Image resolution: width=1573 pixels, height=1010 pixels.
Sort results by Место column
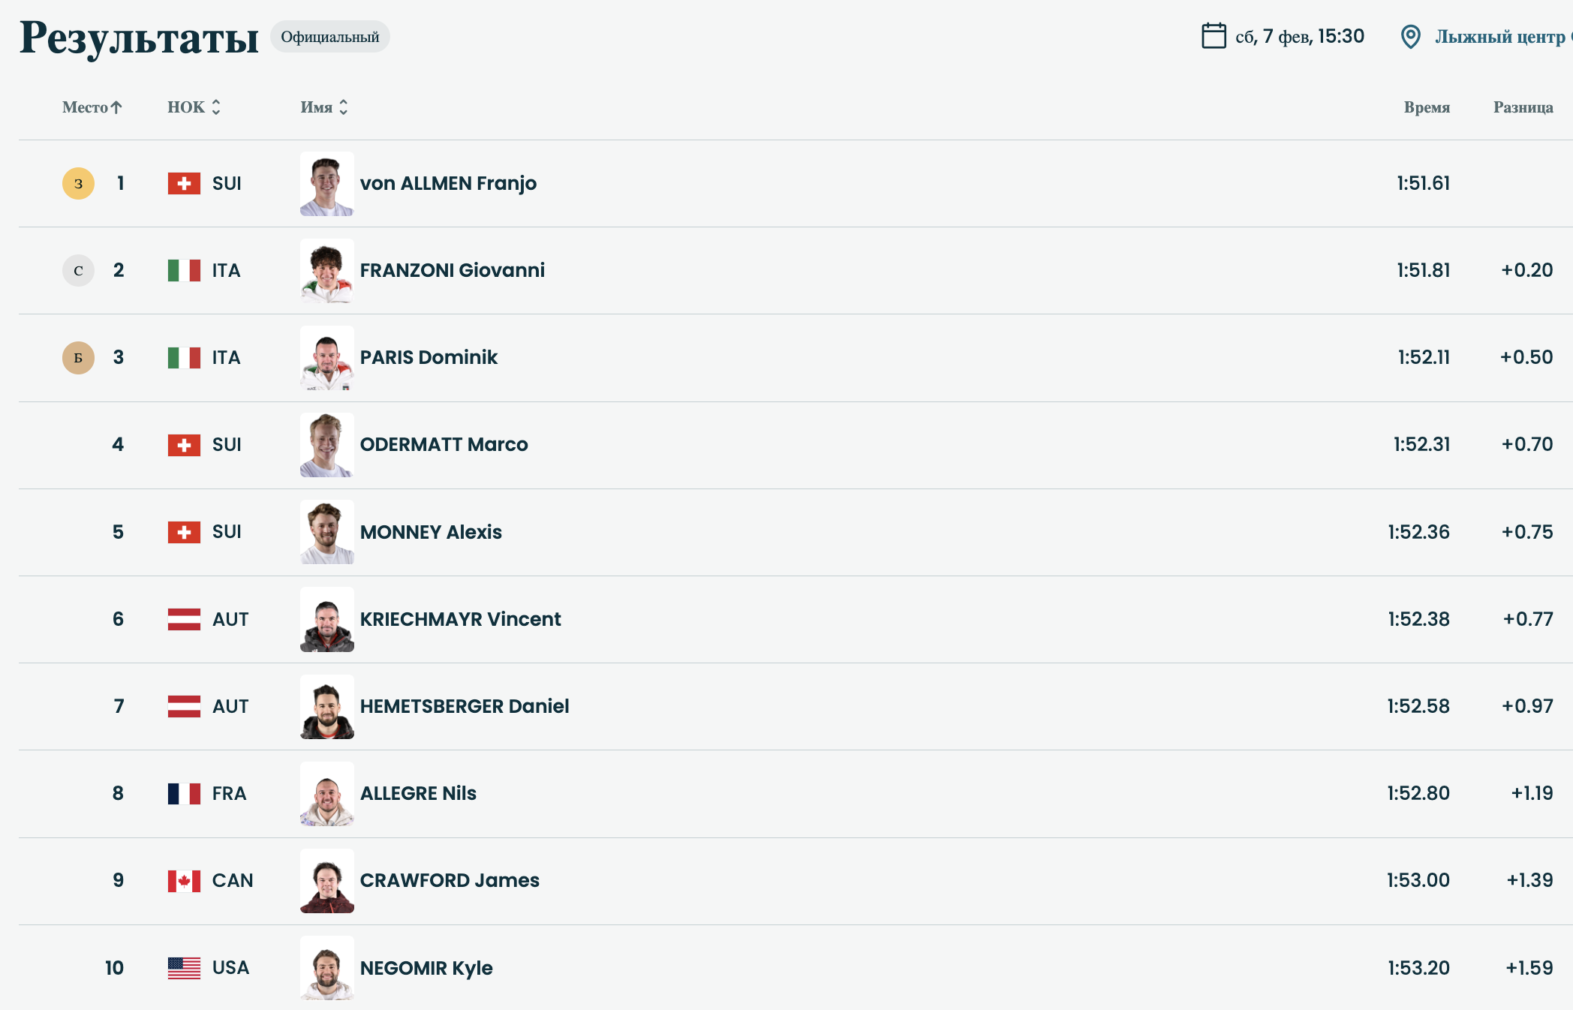pyautogui.click(x=92, y=107)
